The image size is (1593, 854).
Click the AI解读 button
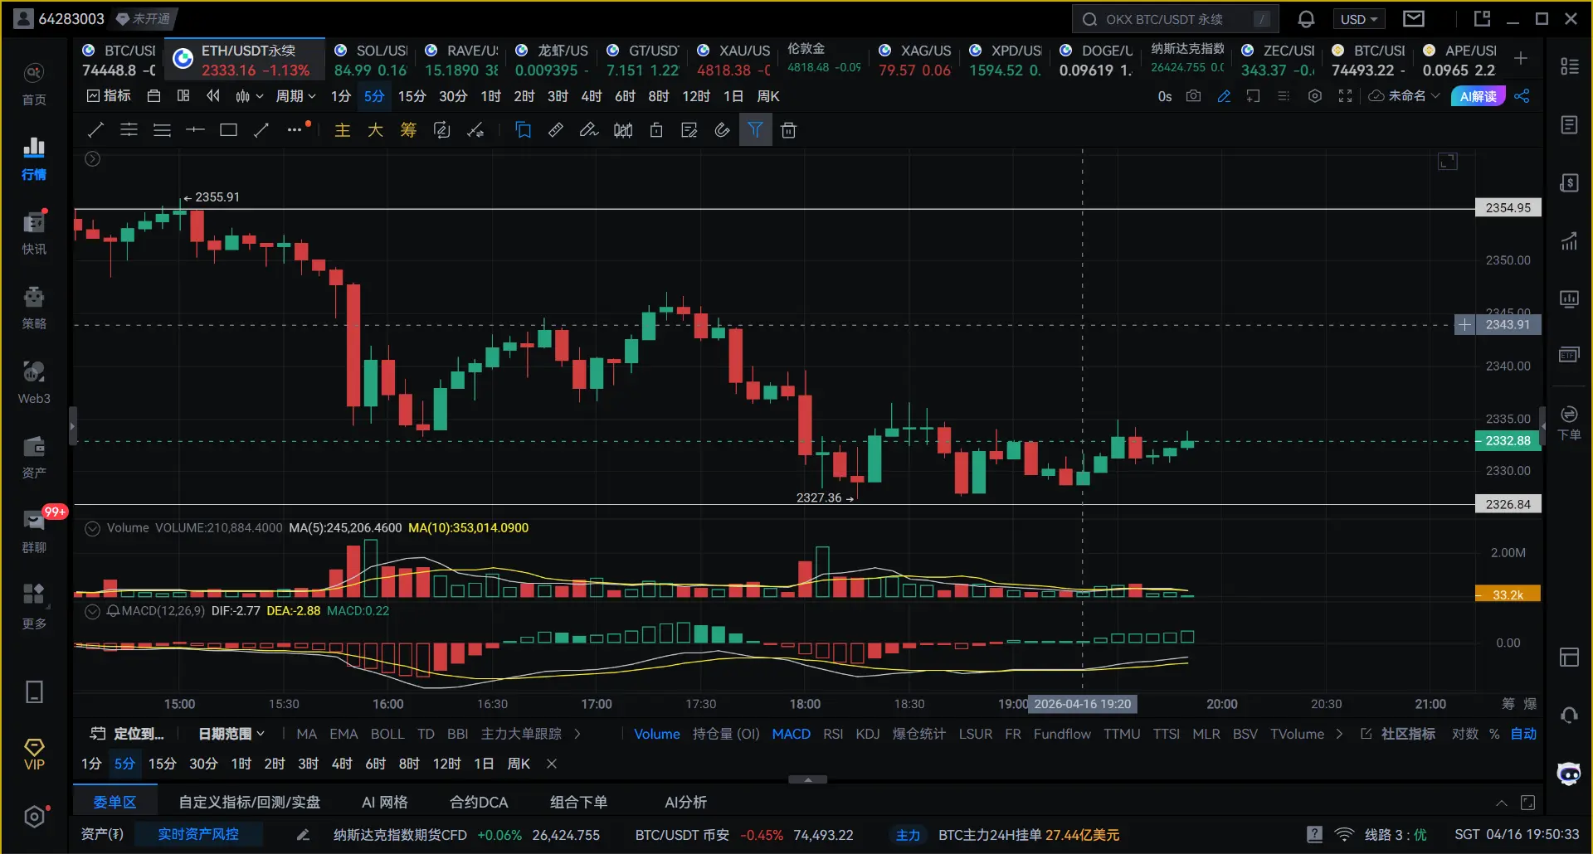1479,96
